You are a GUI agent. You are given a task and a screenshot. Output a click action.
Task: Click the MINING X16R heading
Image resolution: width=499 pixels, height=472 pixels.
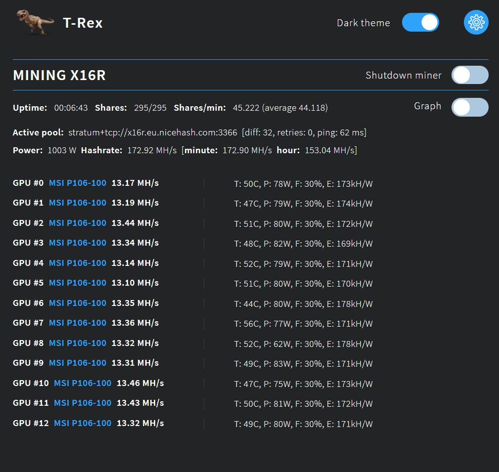(59, 76)
